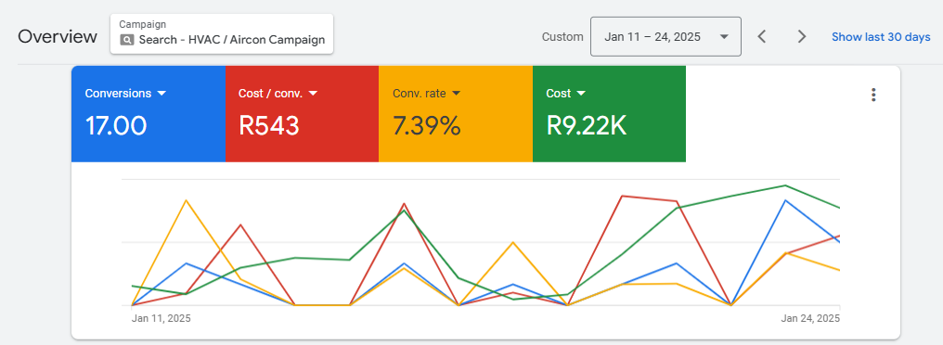Open the Conv. rate metric dropdown arrow
The width and height of the screenshot is (943, 345).
click(456, 94)
